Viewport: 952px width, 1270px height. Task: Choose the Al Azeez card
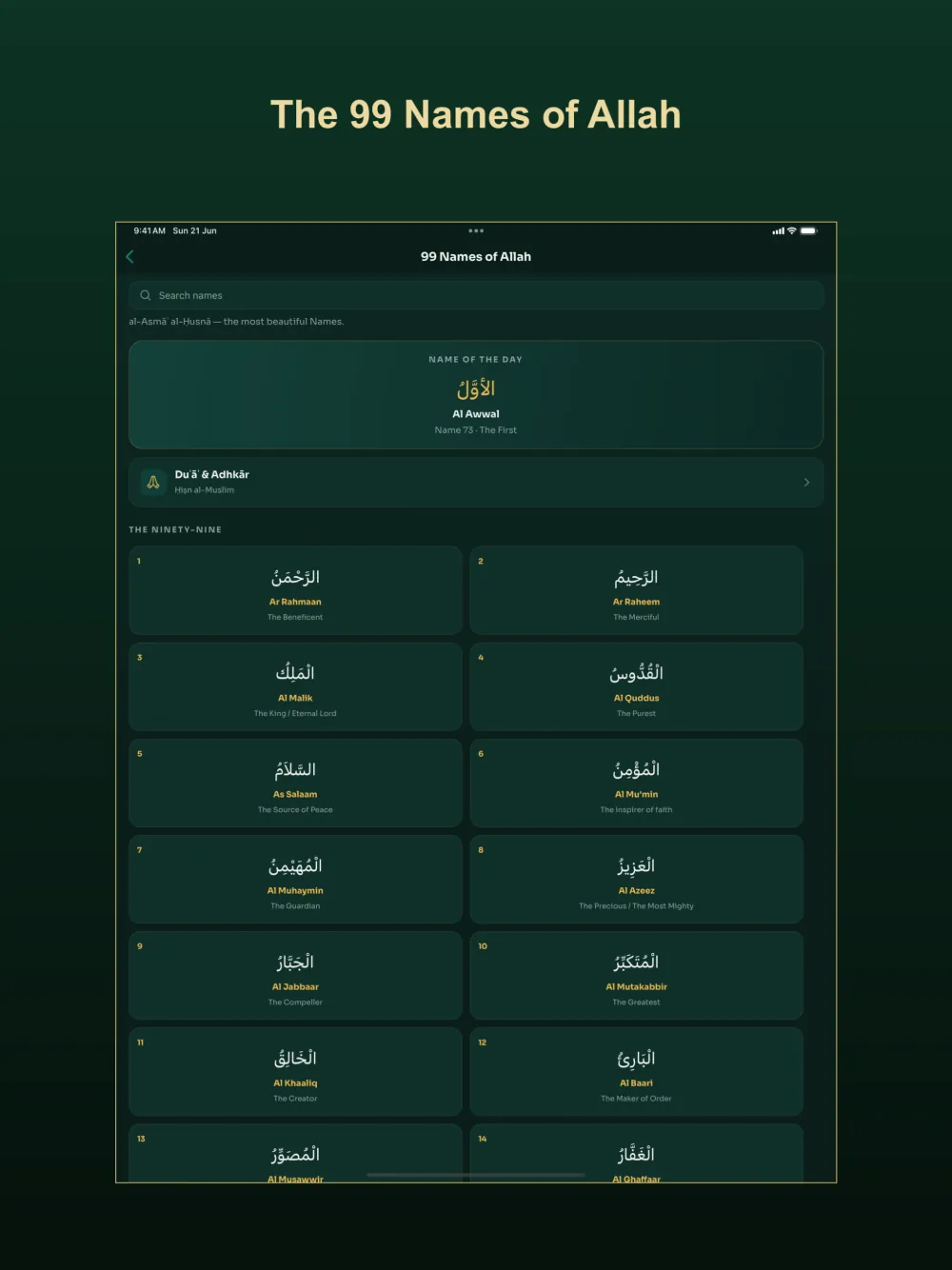click(x=636, y=879)
